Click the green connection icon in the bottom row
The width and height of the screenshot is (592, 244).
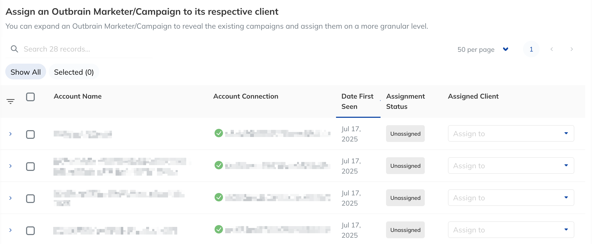pos(219,230)
